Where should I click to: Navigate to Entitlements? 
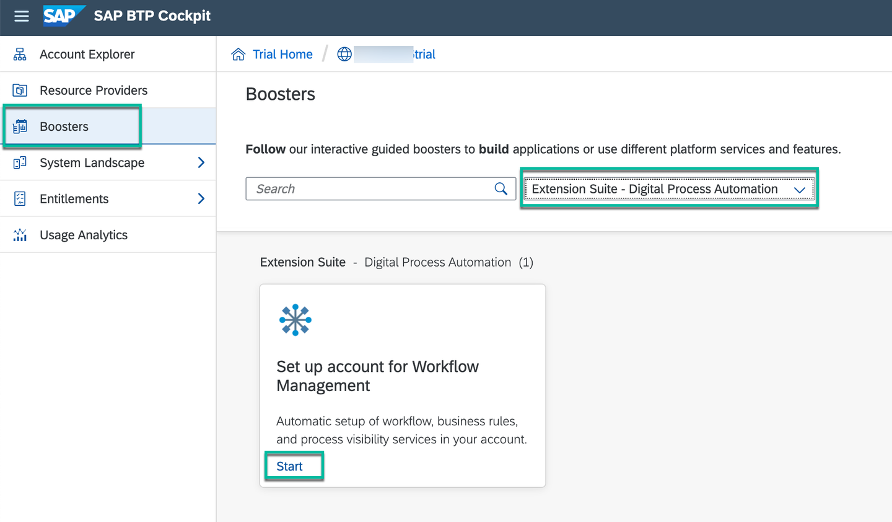click(x=108, y=198)
